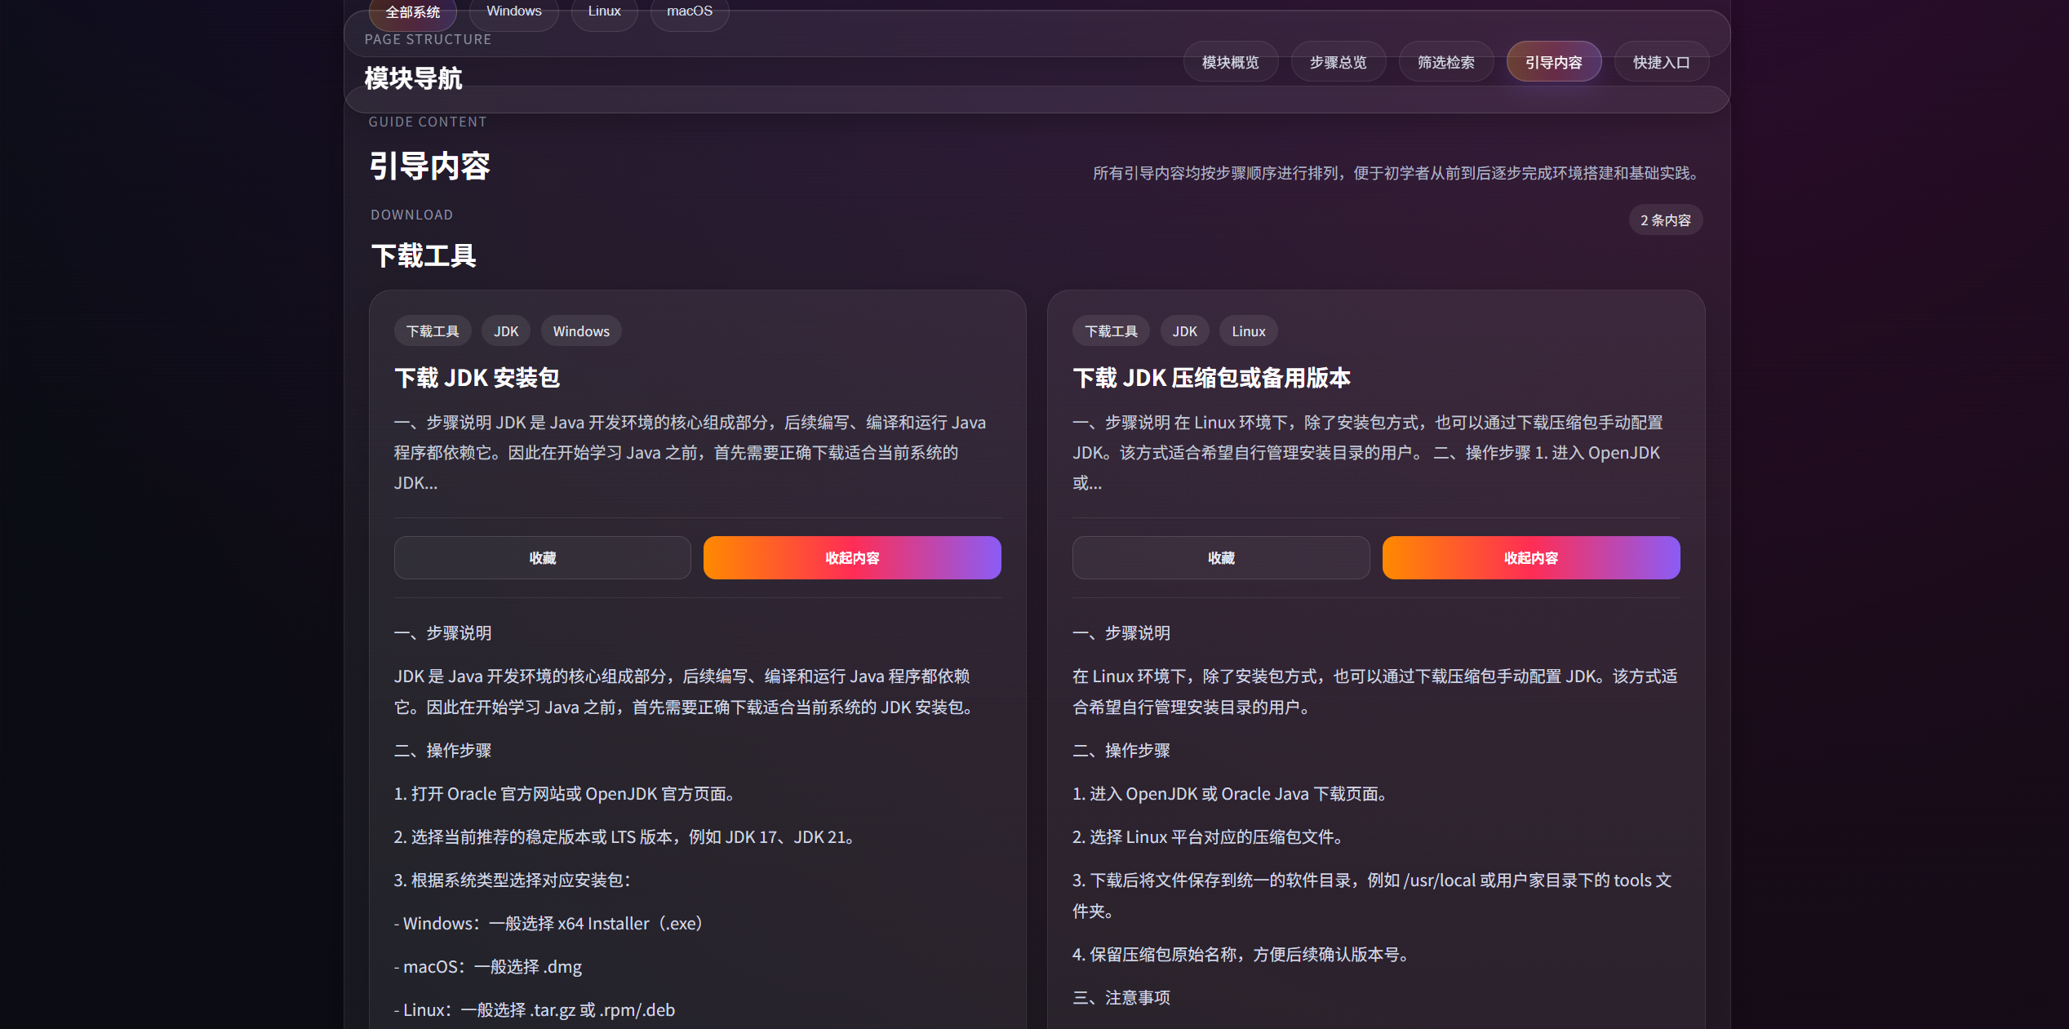Click line '- Linux：一般选择 .tar.gz 或 .rpm/.deb'
Screen dimensions: 2069x1029
[x=535, y=1010]
